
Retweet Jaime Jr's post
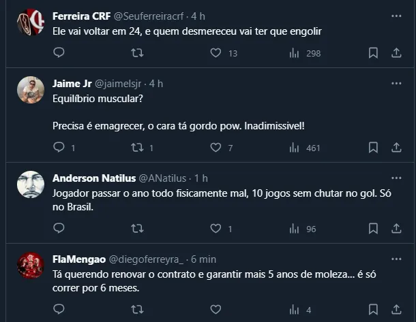pyautogui.click(x=137, y=147)
